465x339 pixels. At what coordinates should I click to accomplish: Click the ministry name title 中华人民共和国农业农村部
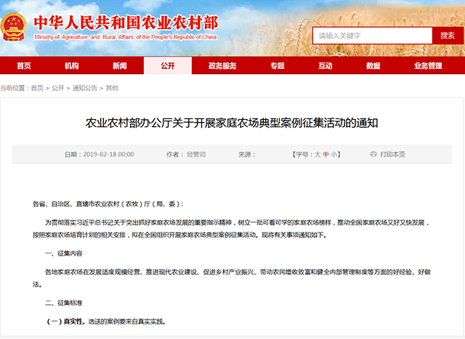[126, 23]
